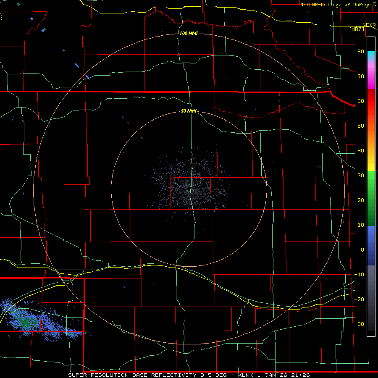Click the 70 value on the dBZ scale
This screenshot has width=378, height=378.
[361, 76]
